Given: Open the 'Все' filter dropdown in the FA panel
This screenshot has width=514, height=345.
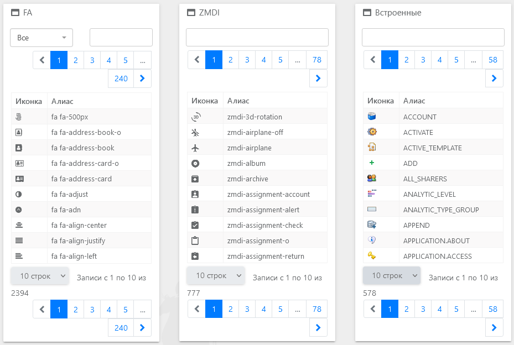Looking at the screenshot, I should [x=41, y=38].
